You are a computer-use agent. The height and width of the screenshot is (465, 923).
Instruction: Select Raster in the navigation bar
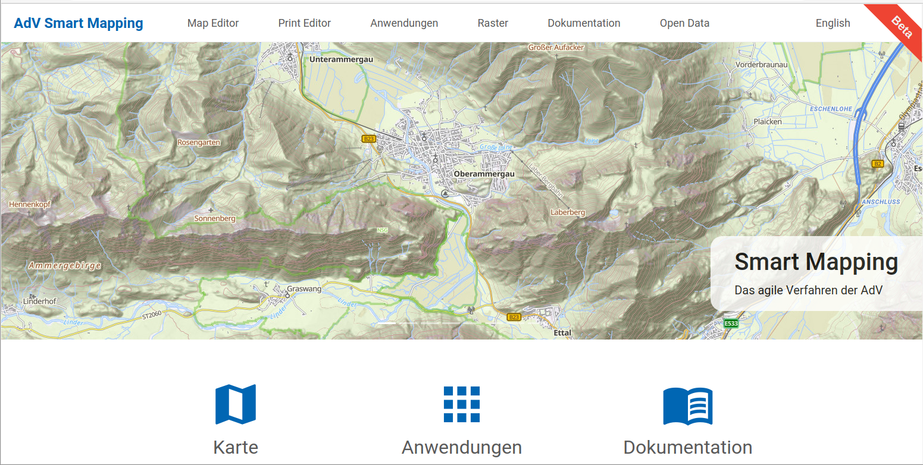click(493, 23)
